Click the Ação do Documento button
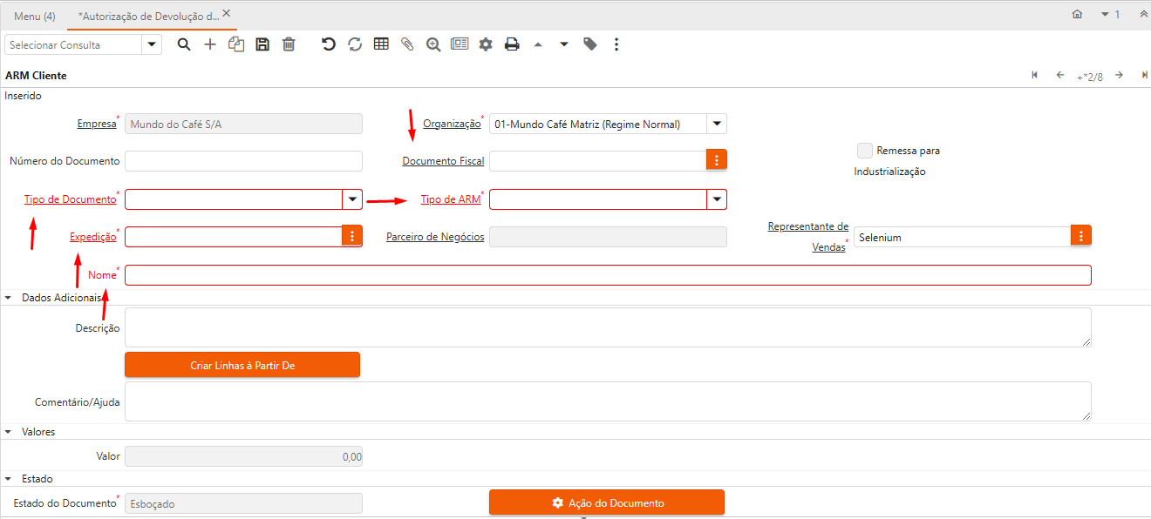Image resolution: width=1151 pixels, height=519 pixels. click(x=607, y=502)
